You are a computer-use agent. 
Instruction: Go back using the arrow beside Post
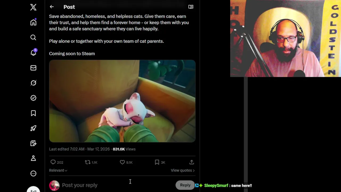tap(52, 7)
